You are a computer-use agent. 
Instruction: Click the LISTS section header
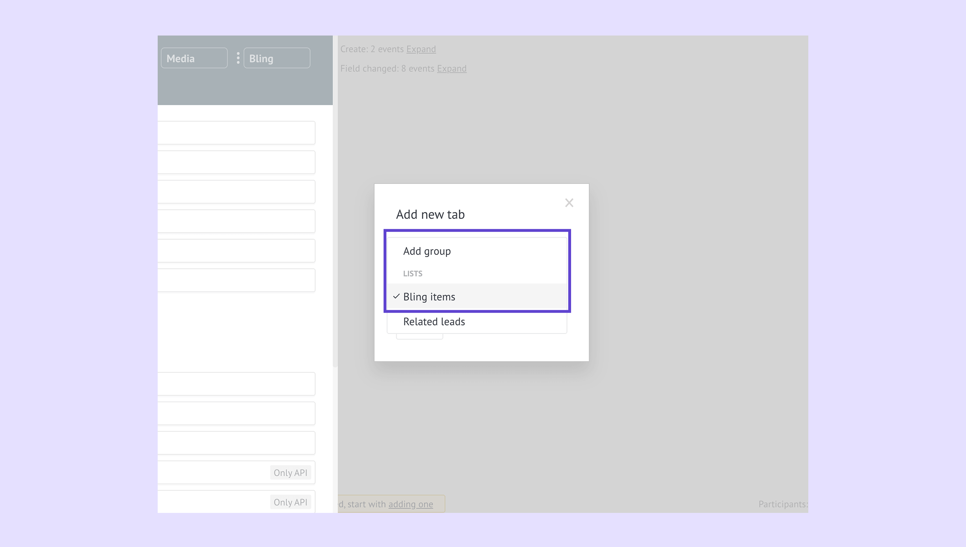(412, 273)
